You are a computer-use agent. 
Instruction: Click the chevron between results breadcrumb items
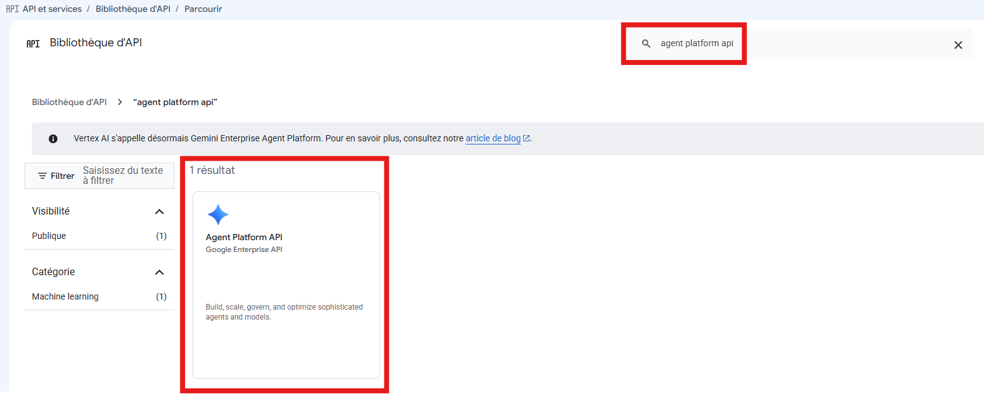[x=120, y=102]
